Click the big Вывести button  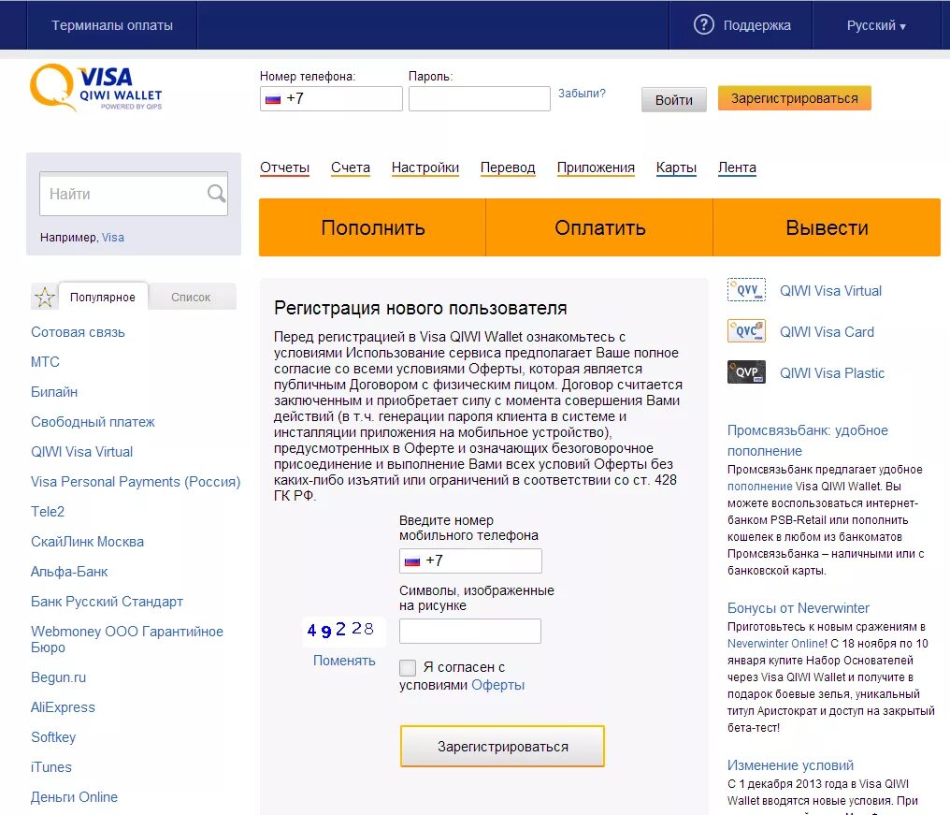[827, 227]
